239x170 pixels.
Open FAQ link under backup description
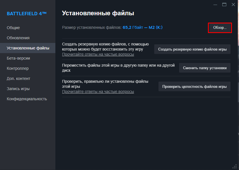(x=98, y=55)
